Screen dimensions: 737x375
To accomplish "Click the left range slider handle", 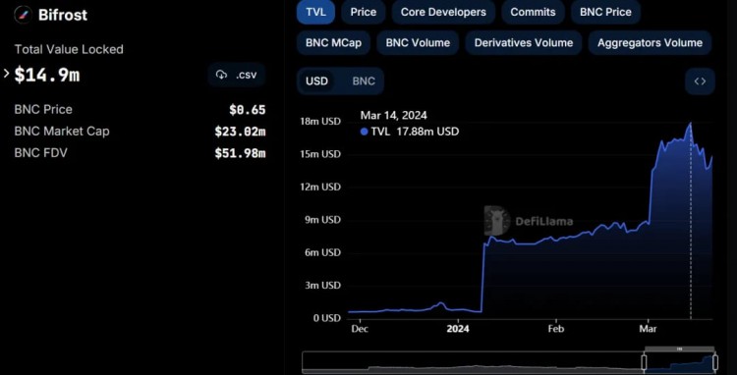I will pyautogui.click(x=644, y=362).
